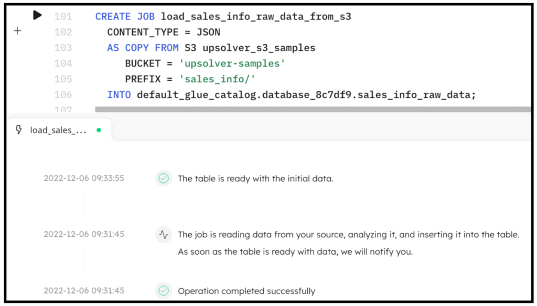Click line number 104 in the gutter
Viewport: 537px width, 306px height.
point(63,63)
